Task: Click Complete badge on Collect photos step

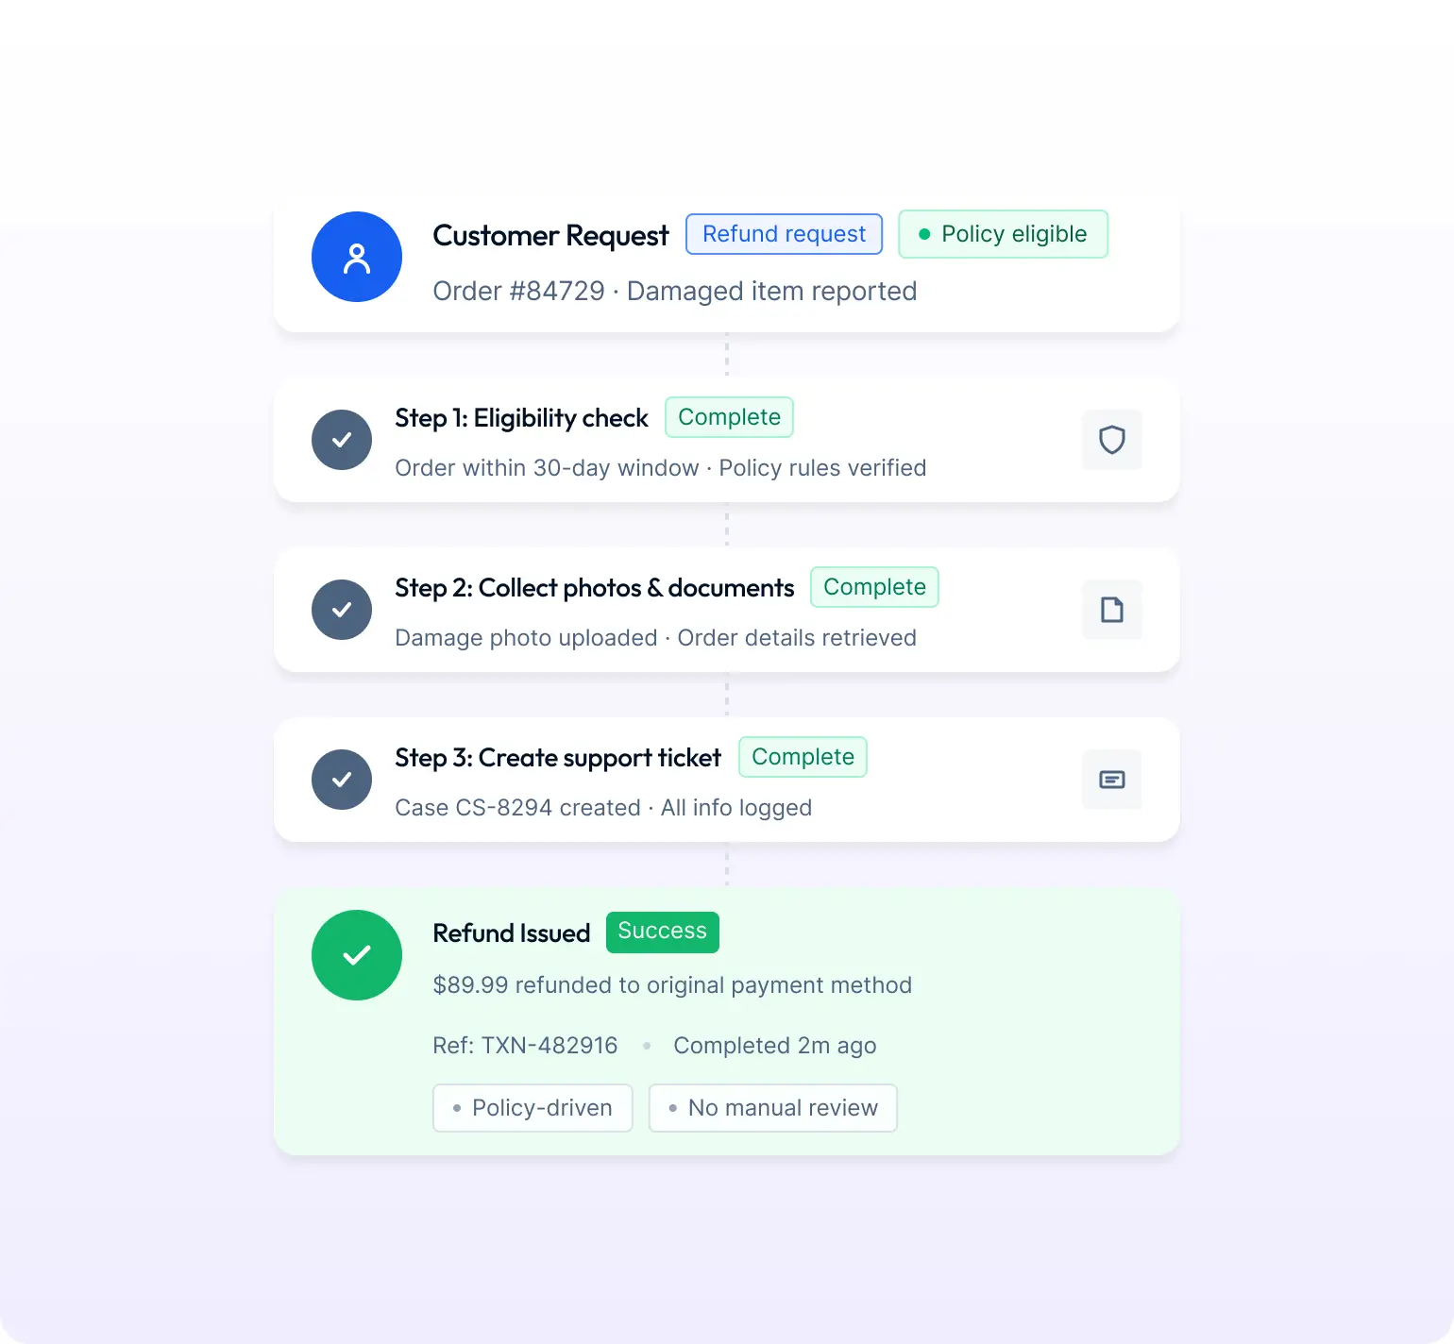Action: (874, 587)
